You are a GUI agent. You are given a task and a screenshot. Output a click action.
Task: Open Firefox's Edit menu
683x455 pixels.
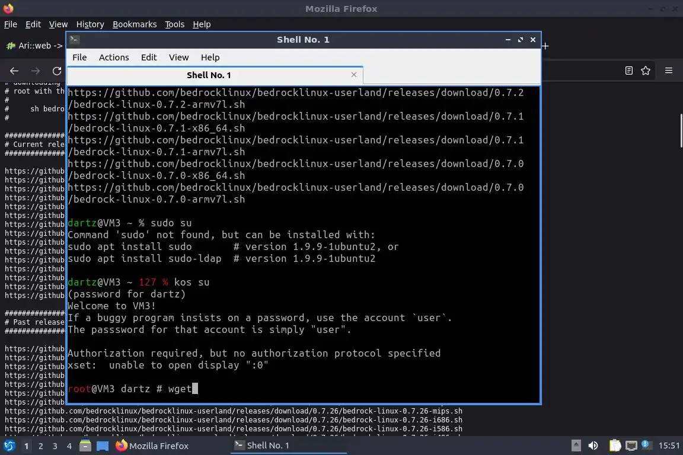33,24
